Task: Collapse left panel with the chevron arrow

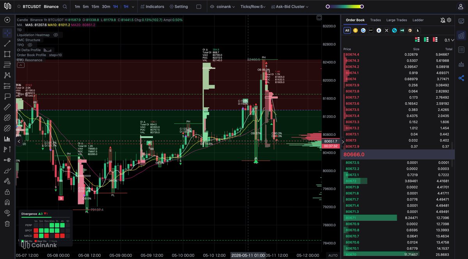Action: pos(19,141)
